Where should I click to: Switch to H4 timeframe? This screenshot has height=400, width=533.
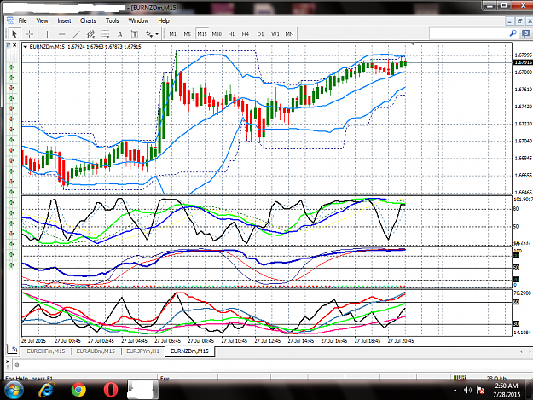click(246, 34)
